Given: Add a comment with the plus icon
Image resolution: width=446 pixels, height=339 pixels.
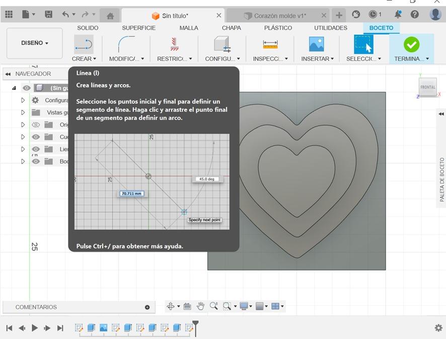Looking at the screenshot, I should click(147, 307).
